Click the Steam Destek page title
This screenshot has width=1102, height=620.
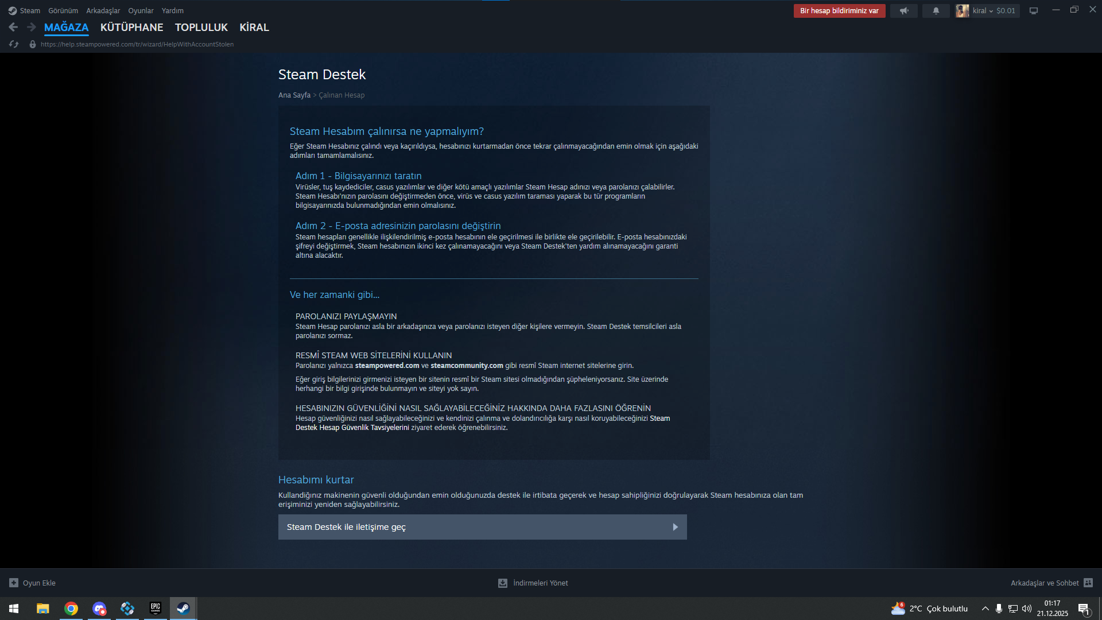[322, 75]
